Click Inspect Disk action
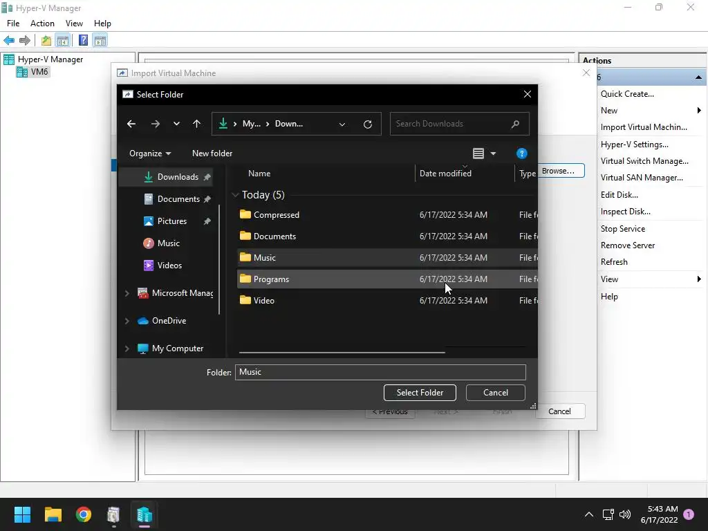Image resolution: width=708 pixels, height=531 pixels. pyautogui.click(x=625, y=212)
